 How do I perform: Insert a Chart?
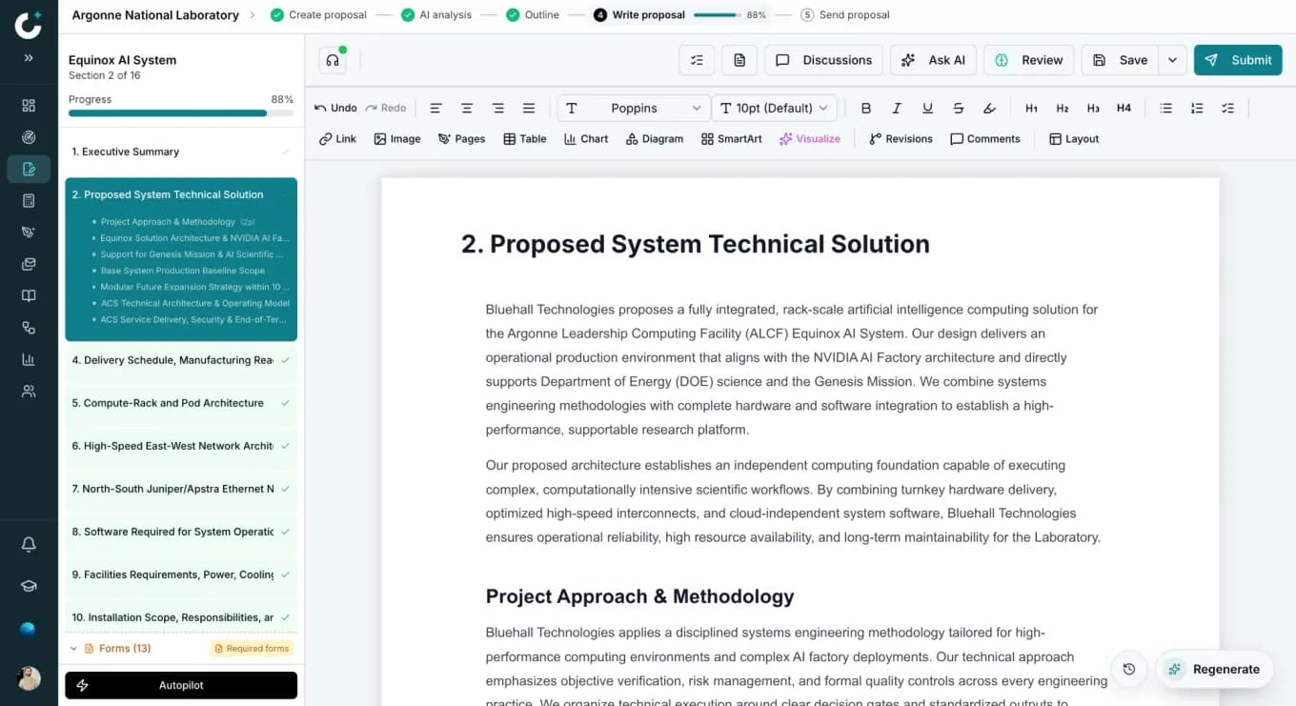pos(586,139)
